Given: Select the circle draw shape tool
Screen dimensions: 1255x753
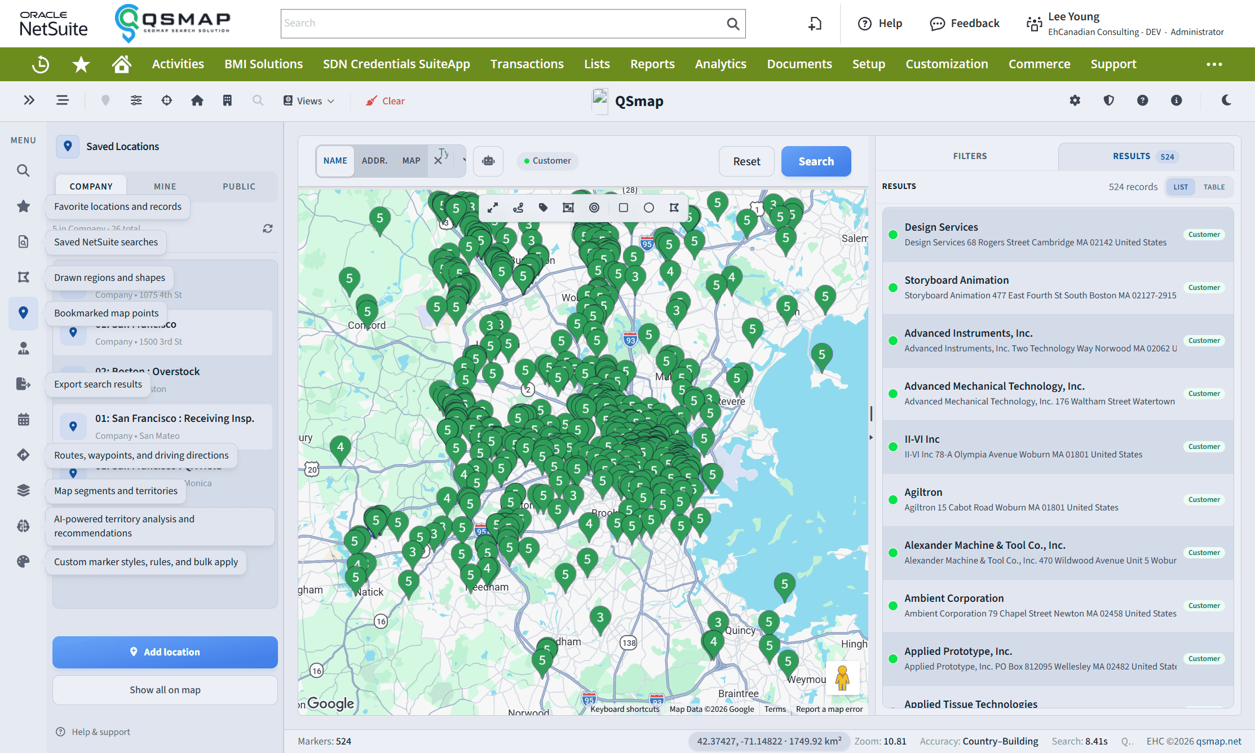Looking at the screenshot, I should tap(649, 208).
